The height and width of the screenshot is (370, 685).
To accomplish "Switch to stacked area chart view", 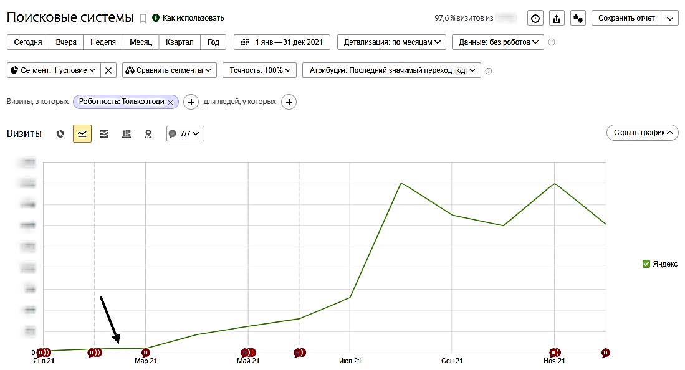I will coord(104,134).
